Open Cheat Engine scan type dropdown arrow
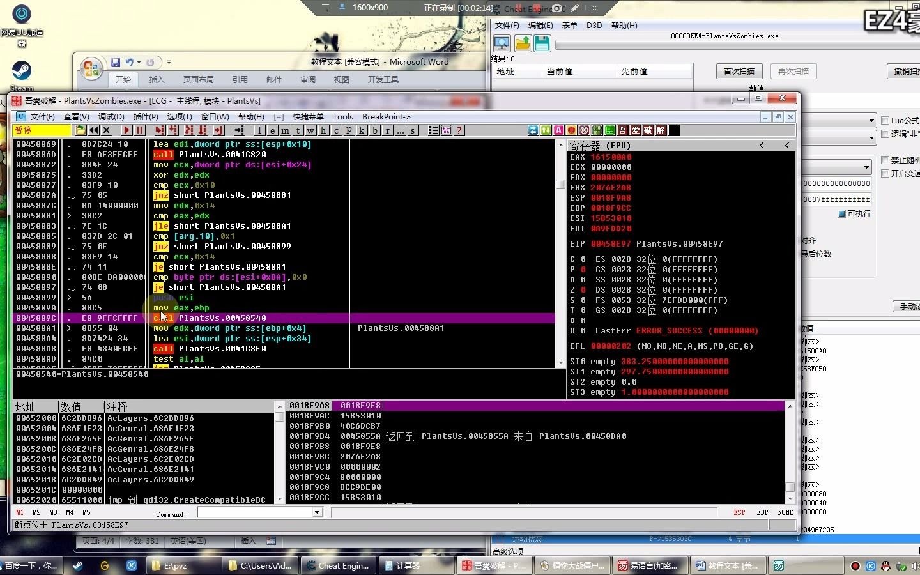 [871, 121]
